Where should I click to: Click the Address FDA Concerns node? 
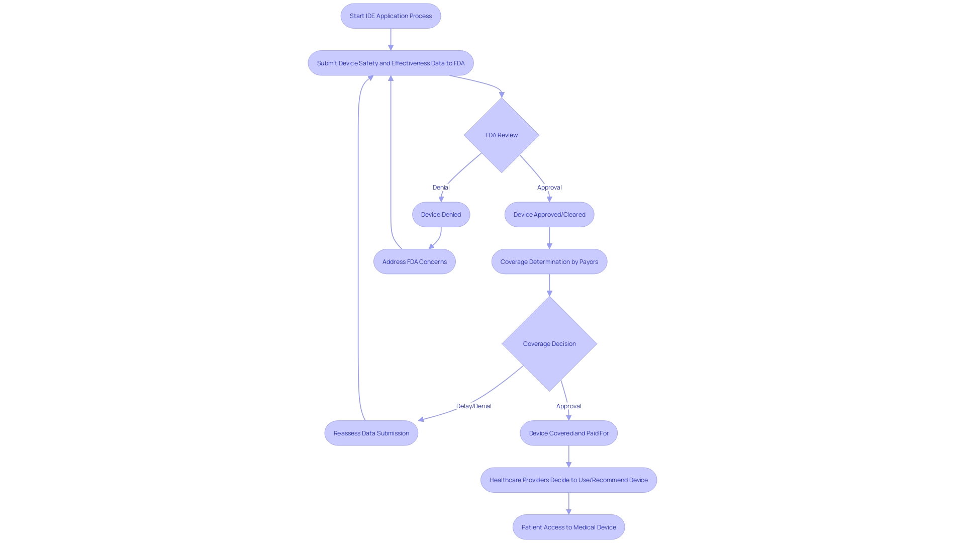[414, 261]
